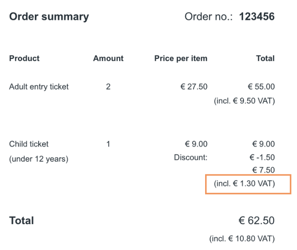The height and width of the screenshot is (250, 297).
Task: Click the Discount label
Action: 190,158
